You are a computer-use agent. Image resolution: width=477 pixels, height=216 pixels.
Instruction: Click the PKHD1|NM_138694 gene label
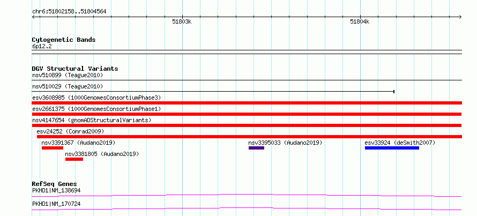[56, 190]
